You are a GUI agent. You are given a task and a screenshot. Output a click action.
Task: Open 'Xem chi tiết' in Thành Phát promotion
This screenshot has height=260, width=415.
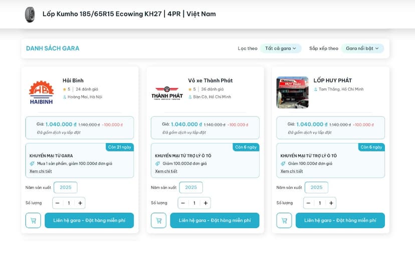tap(166, 171)
